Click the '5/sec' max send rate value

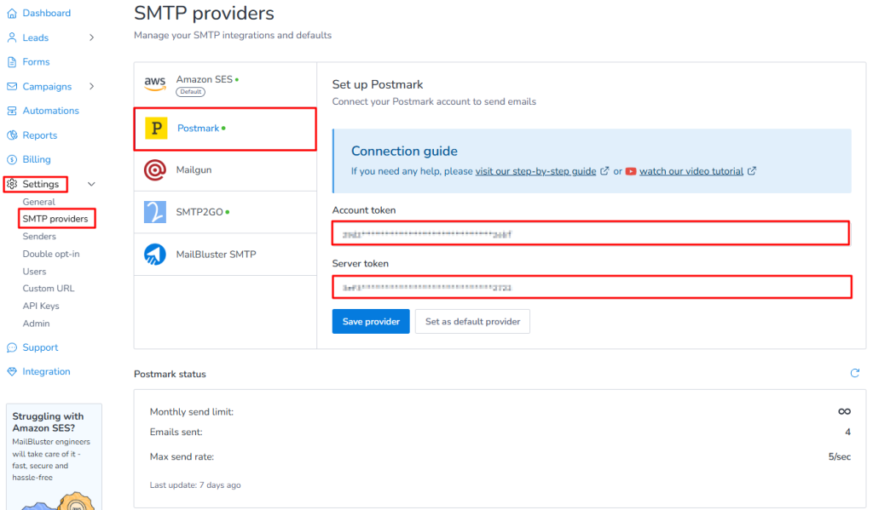839,456
